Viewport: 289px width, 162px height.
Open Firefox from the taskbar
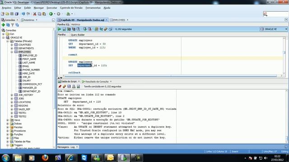click(x=45, y=158)
